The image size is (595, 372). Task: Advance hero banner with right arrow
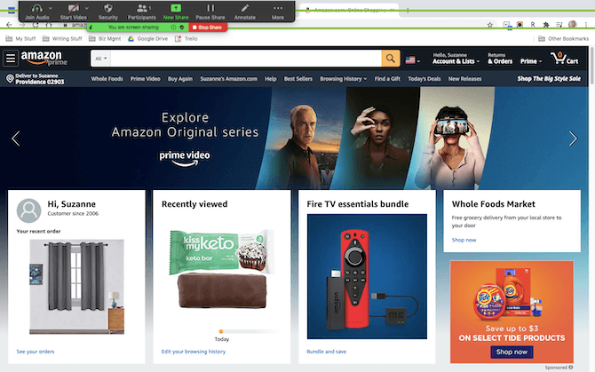pyautogui.click(x=573, y=139)
